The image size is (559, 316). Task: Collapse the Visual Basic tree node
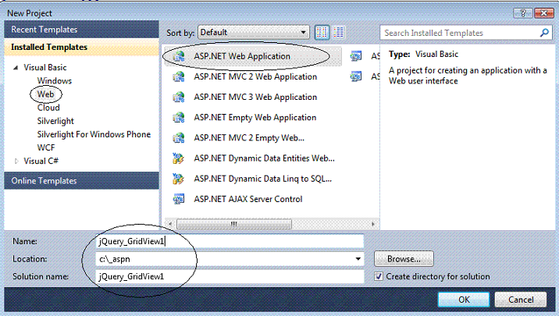point(16,67)
